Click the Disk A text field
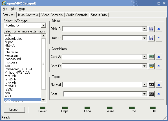This screenshot has height=121, width=168. pyautogui.click(x=102, y=29)
